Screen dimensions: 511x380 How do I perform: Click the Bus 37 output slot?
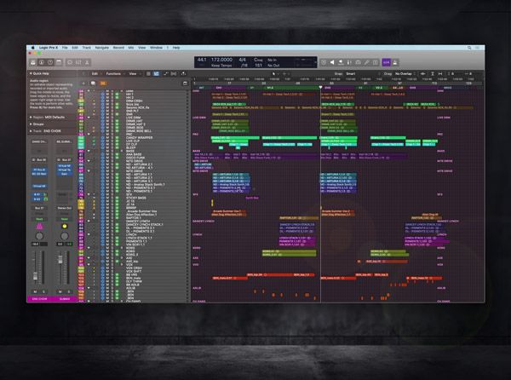[x=40, y=206]
